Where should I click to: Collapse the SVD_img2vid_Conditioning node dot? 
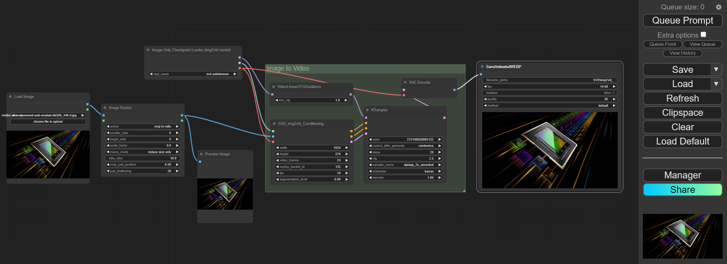tap(274, 123)
